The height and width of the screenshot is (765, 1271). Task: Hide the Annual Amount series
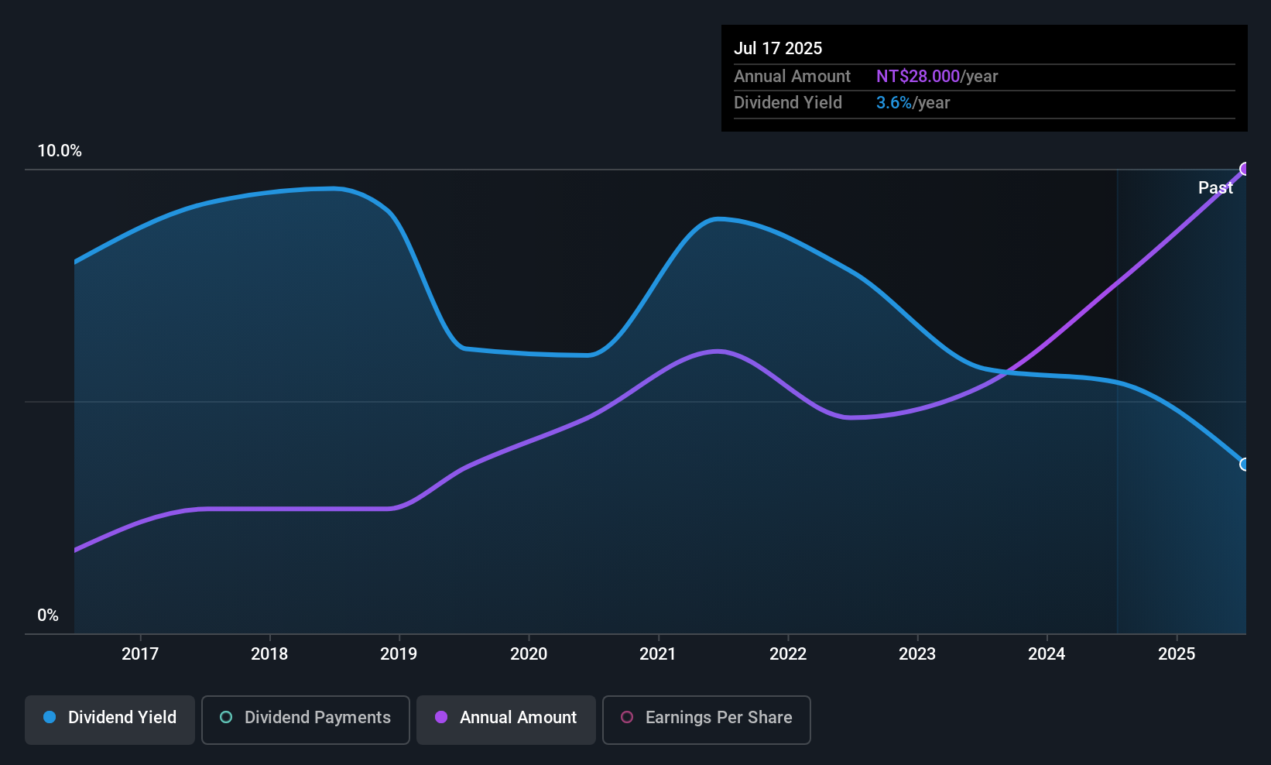click(x=505, y=719)
